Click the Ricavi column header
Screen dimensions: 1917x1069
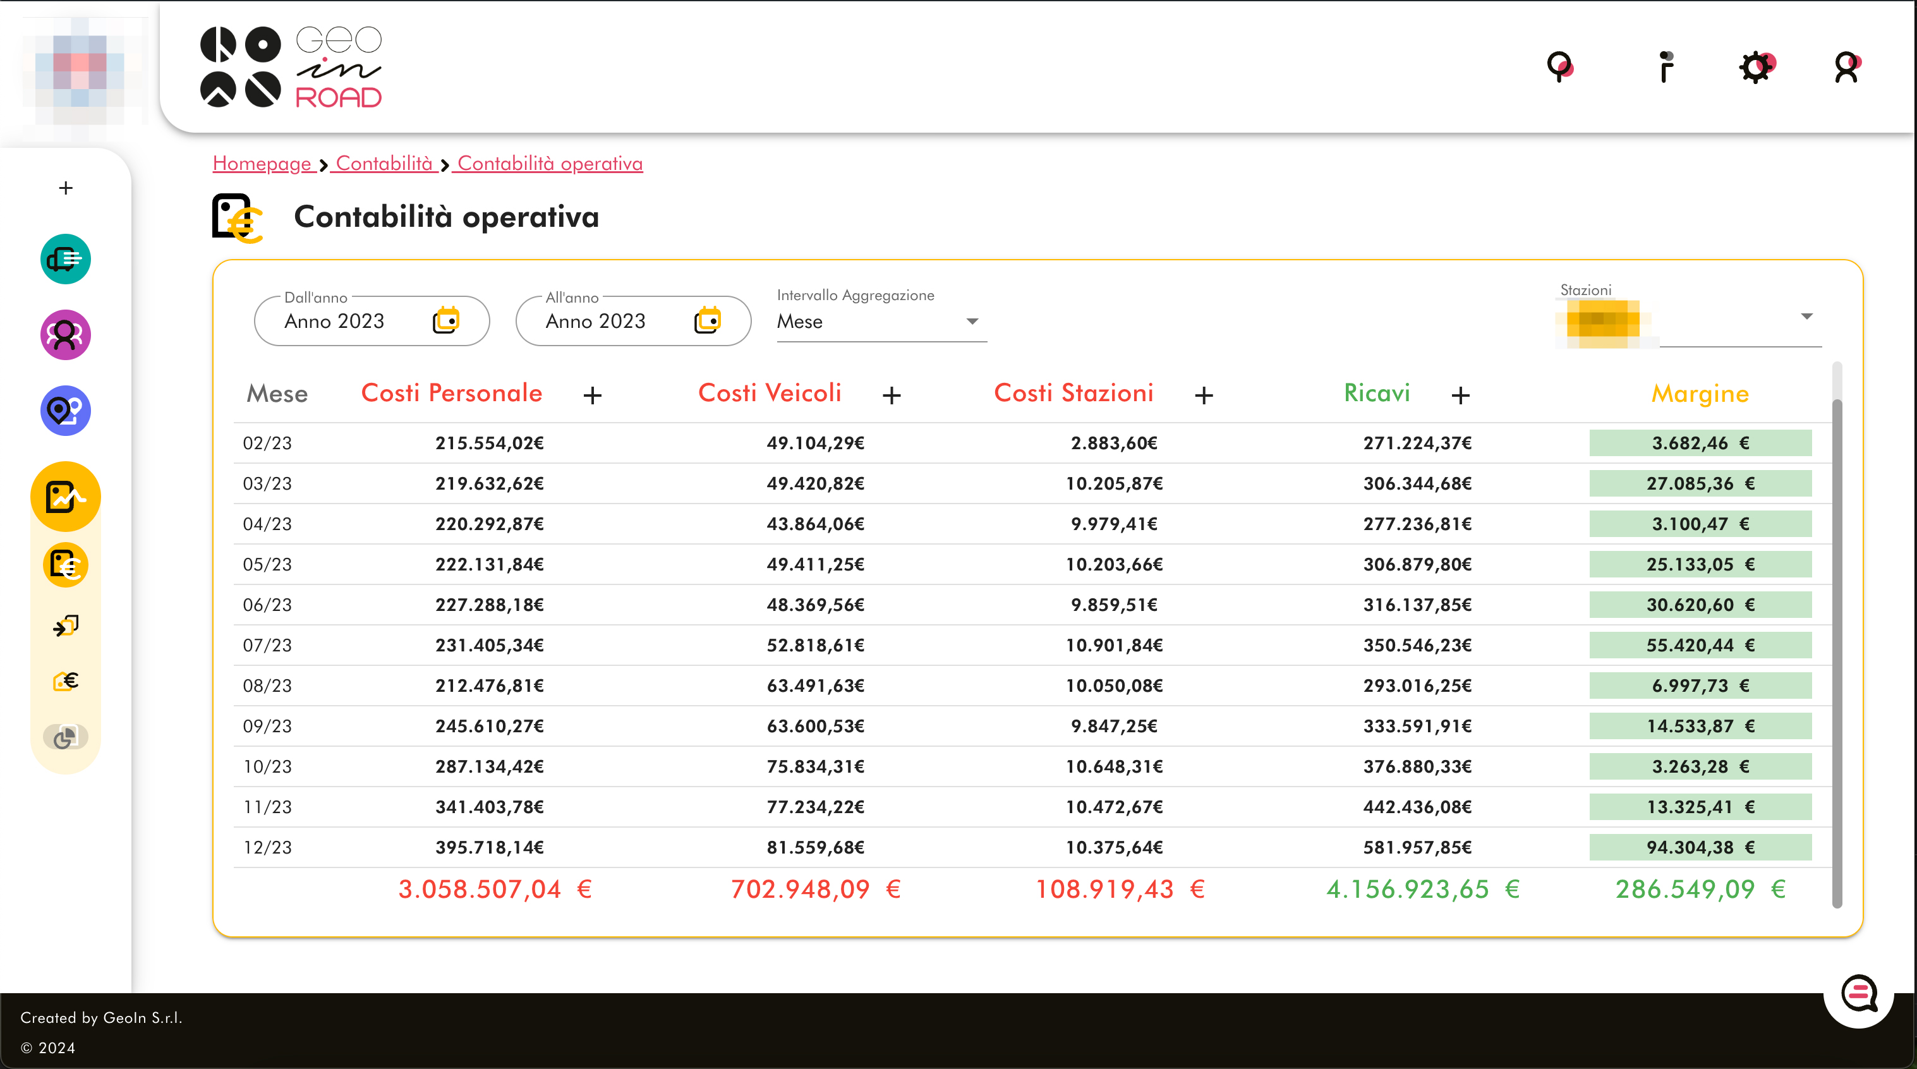point(1377,393)
